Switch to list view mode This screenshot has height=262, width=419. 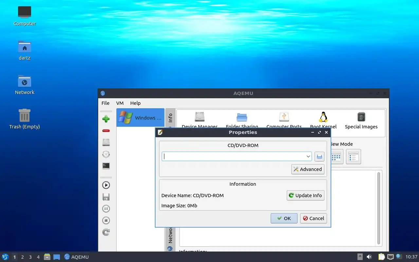pos(353,157)
